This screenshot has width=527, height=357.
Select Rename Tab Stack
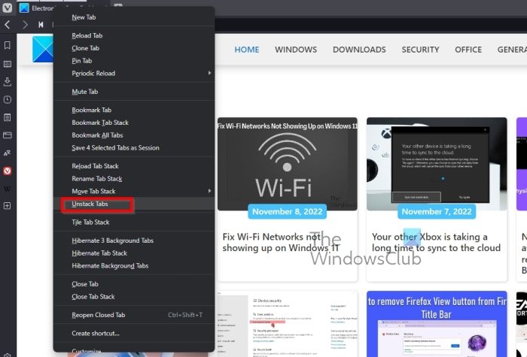coord(134,179)
